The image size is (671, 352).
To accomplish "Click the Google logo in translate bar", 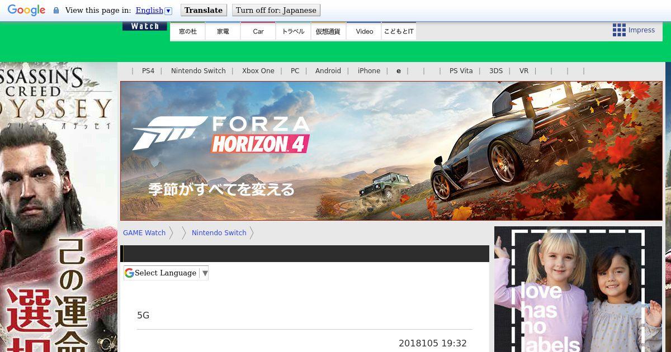I will (x=26, y=10).
